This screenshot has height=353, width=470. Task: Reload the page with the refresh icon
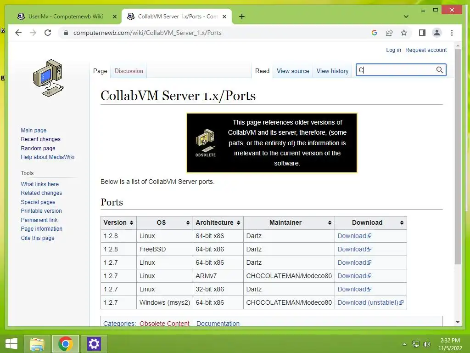click(x=48, y=33)
